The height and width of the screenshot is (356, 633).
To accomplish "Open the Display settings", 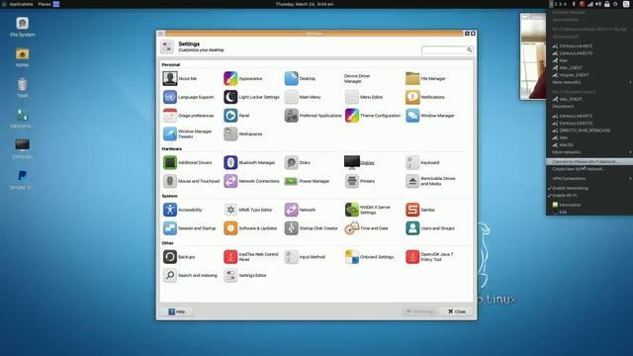I will (x=359, y=162).
